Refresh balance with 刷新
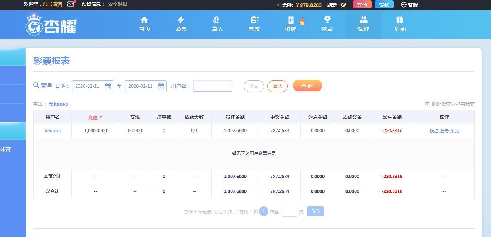491x237 pixels. click(332, 5)
